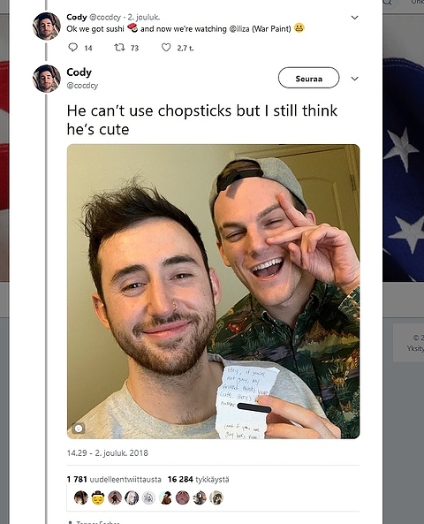Follow Cody with the Seuraa button
This screenshot has height=524, width=424.
(x=309, y=78)
